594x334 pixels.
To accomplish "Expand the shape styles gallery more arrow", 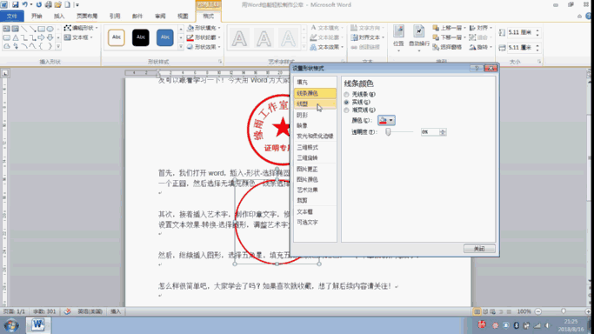I will pyautogui.click(x=181, y=46).
